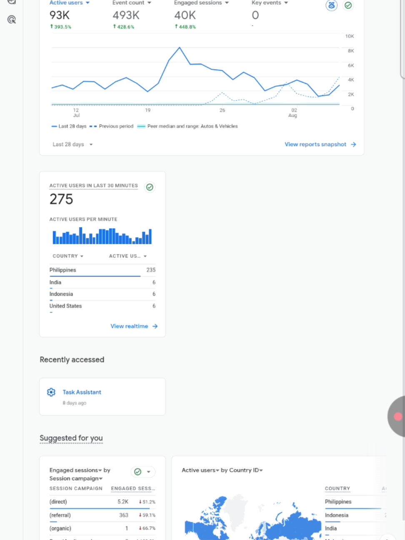Image resolution: width=405 pixels, height=540 pixels.
Task: Open the COUNTRY dimension dropdown in realtime card
Action: coord(68,256)
